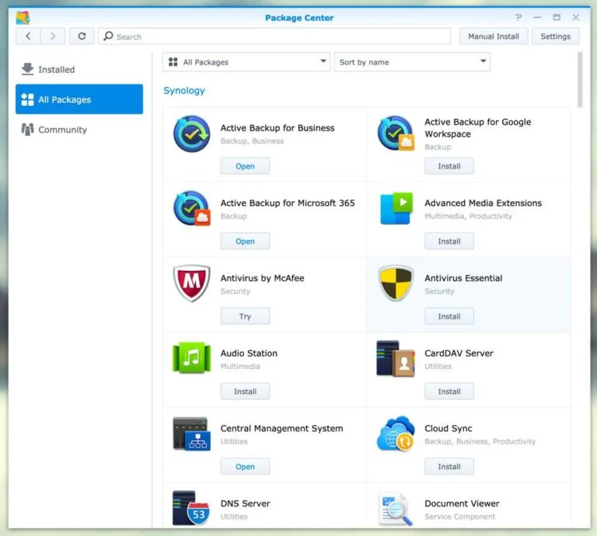The image size is (597, 536).
Task: Click the Document Viewer title
Action: (462, 503)
